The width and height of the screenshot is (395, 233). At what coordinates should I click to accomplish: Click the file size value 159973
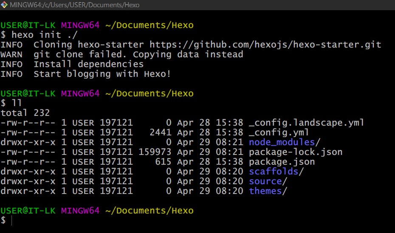coord(155,152)
